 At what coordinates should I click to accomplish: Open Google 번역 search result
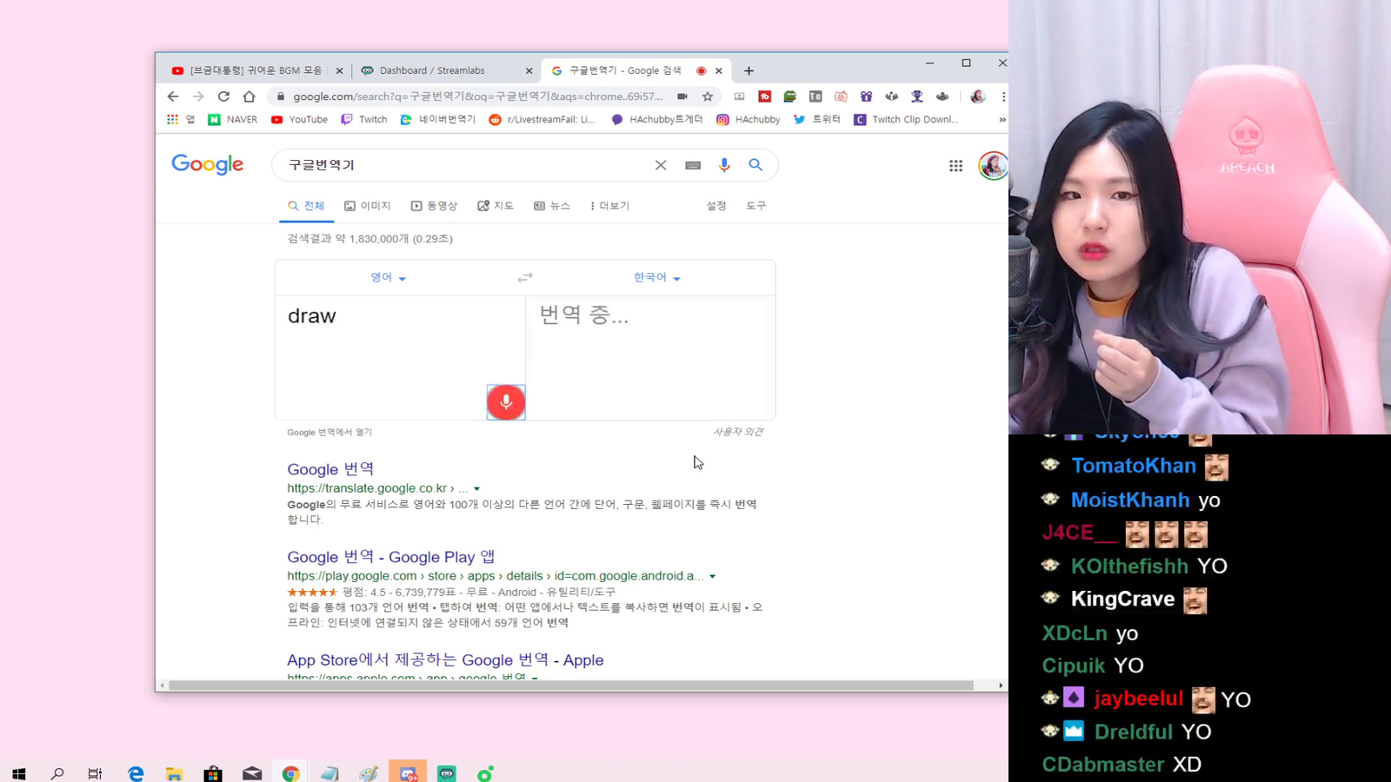(x=330, y=469)
